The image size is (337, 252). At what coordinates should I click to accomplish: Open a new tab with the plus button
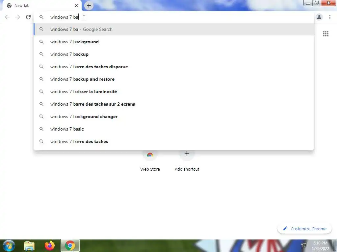tap(89, 6)
